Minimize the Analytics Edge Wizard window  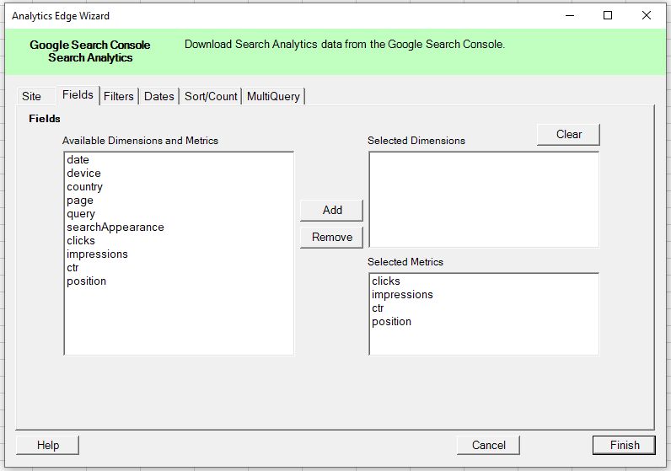tap(570, 16)
